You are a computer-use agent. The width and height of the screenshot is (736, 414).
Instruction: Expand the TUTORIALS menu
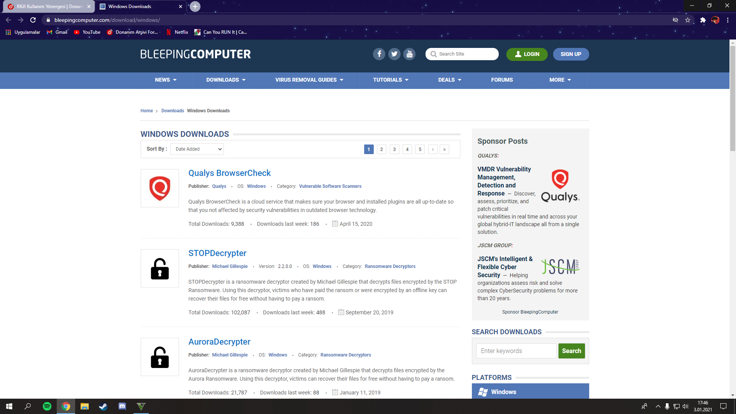(x=391, y=80)
